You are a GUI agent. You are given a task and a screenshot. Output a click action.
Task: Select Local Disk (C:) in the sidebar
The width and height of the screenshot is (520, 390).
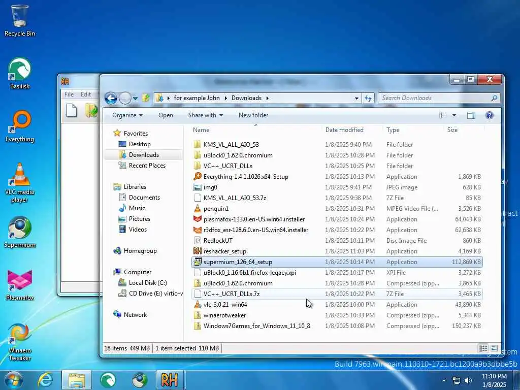(x=148, y=283)
